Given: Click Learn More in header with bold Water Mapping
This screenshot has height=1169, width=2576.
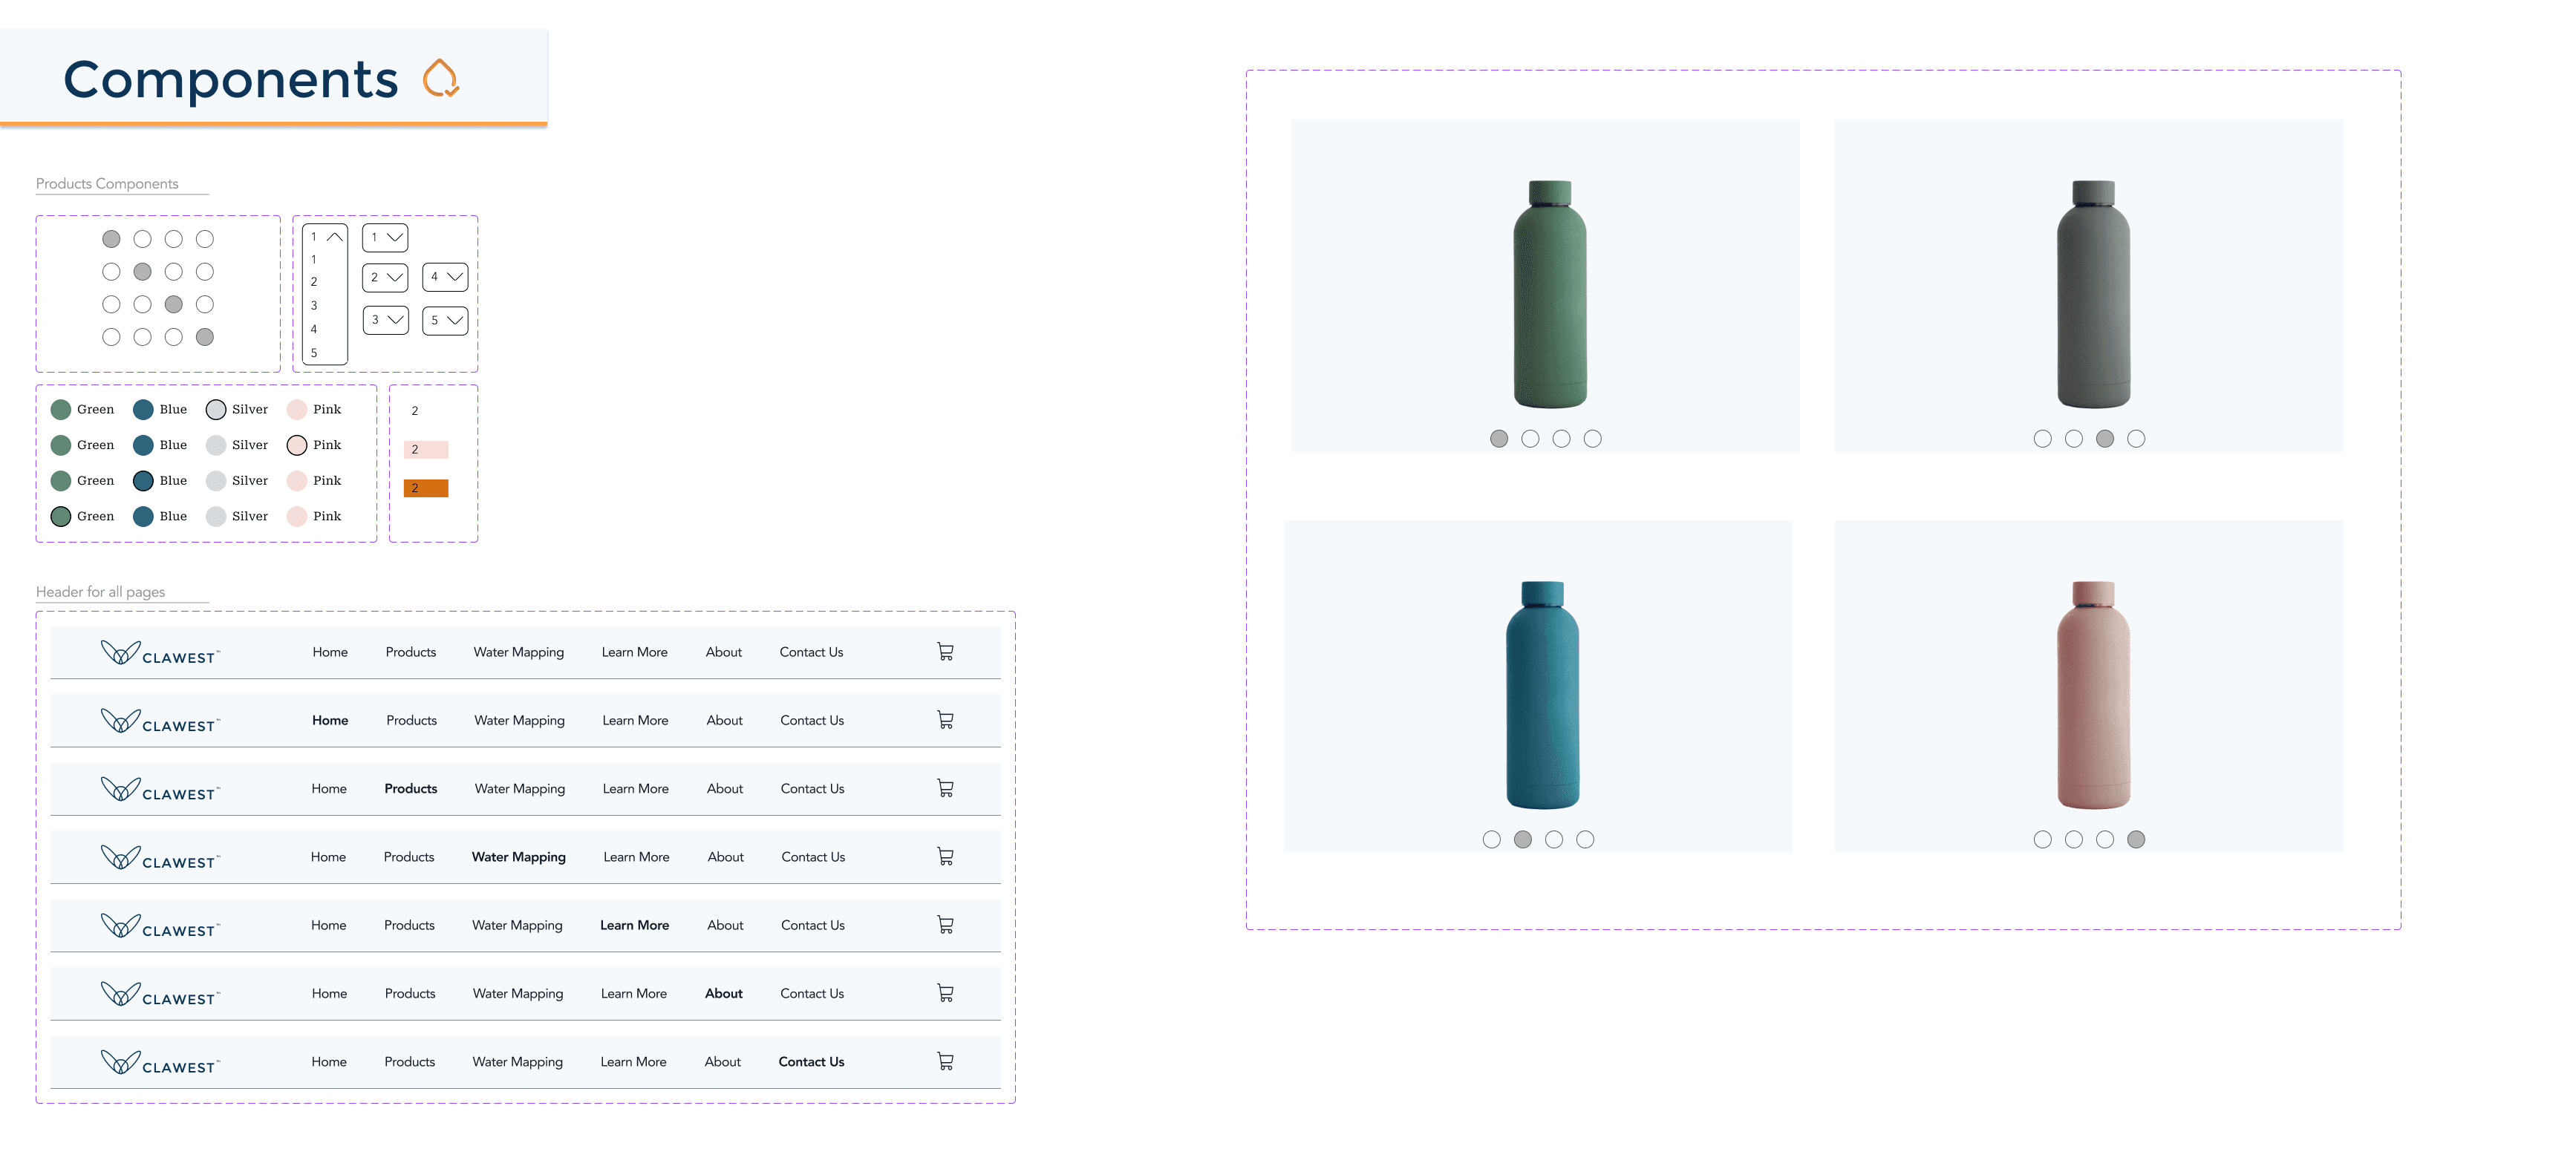Looking at the screenshot, I should (637, 857).
